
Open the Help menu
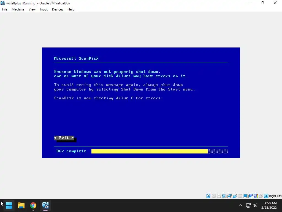click(71, 9)
